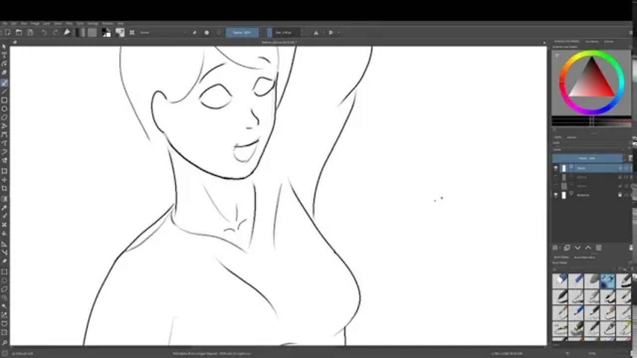Open the horizontal mirror options arrow
The width and height of the screenshot is (637, 358).
point(322,32)
